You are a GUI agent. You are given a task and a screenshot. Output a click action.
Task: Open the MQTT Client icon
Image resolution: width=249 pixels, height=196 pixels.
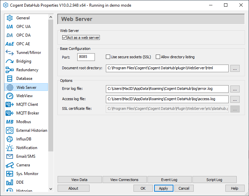click(x=10, y=104)
